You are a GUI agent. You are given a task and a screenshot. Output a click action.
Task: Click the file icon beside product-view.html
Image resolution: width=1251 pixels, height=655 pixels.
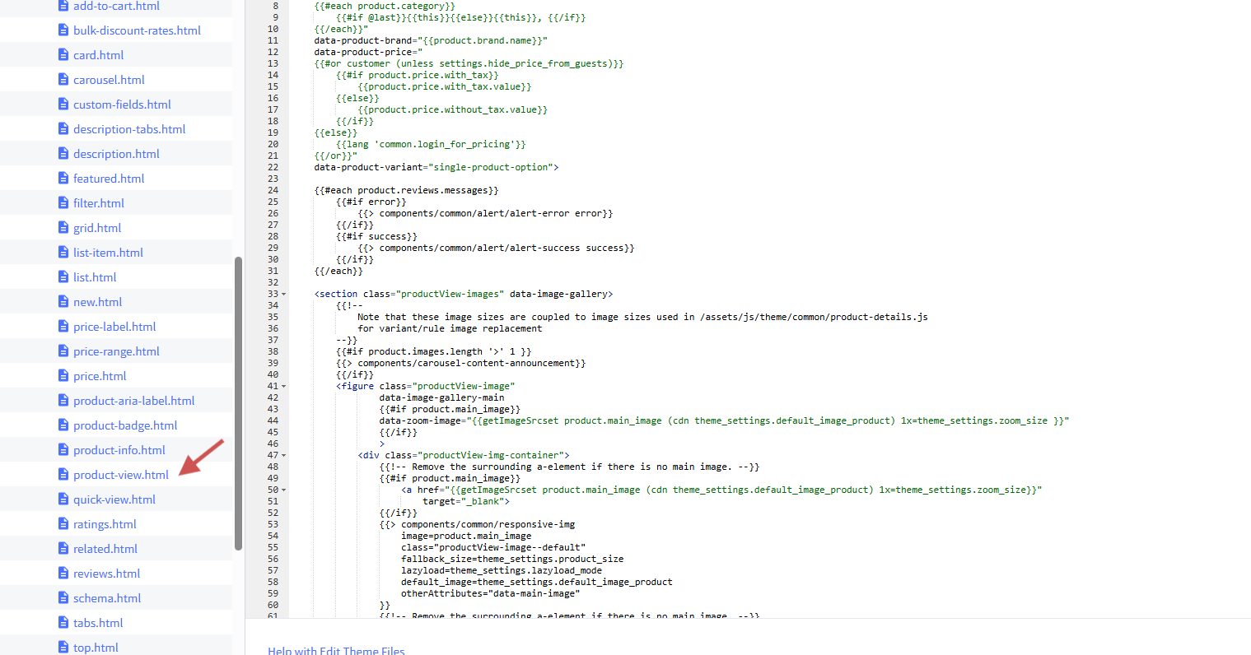point(63,475)
